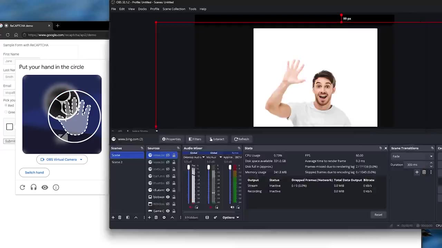Mute the Application audio channel
442x248 pixels.
[x=232, y=207]
